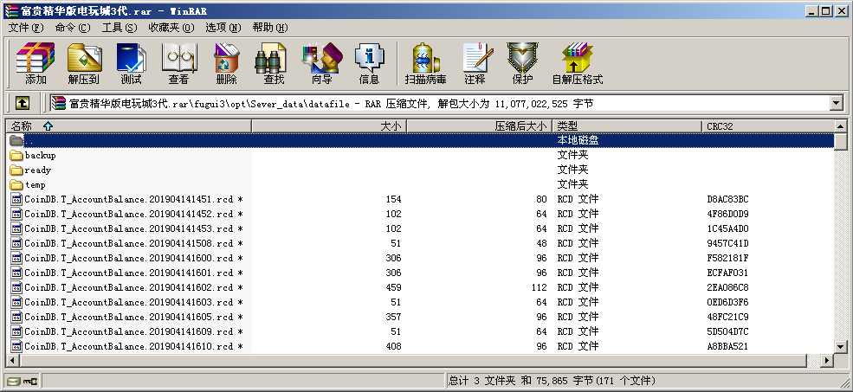Open the address bar path dropdown

click(836, 103)
